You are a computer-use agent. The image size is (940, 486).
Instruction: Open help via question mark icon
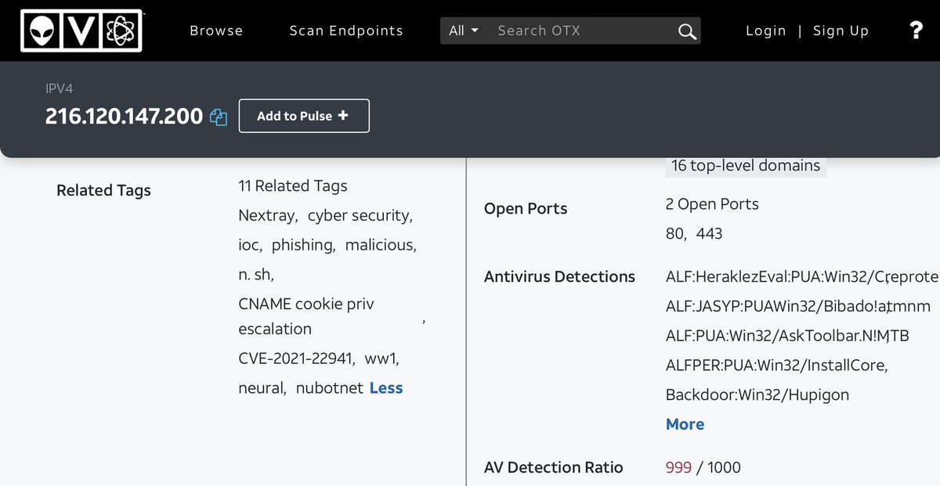pos(916,31)
